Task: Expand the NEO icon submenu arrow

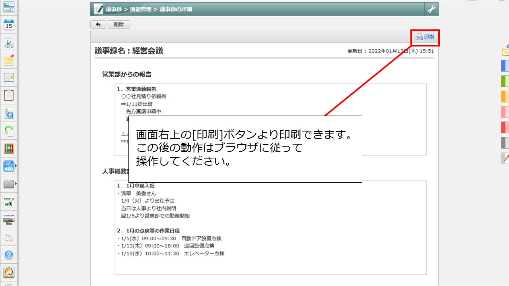Action: click(16, 166)
